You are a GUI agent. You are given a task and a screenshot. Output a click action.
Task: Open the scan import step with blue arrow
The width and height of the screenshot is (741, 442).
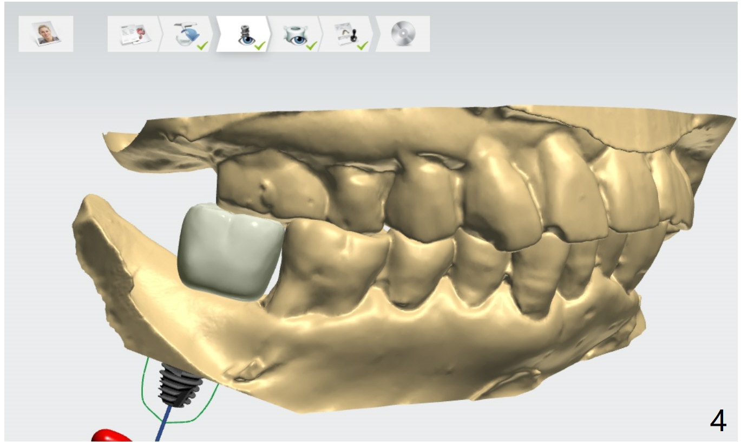[x=187, y=34]
